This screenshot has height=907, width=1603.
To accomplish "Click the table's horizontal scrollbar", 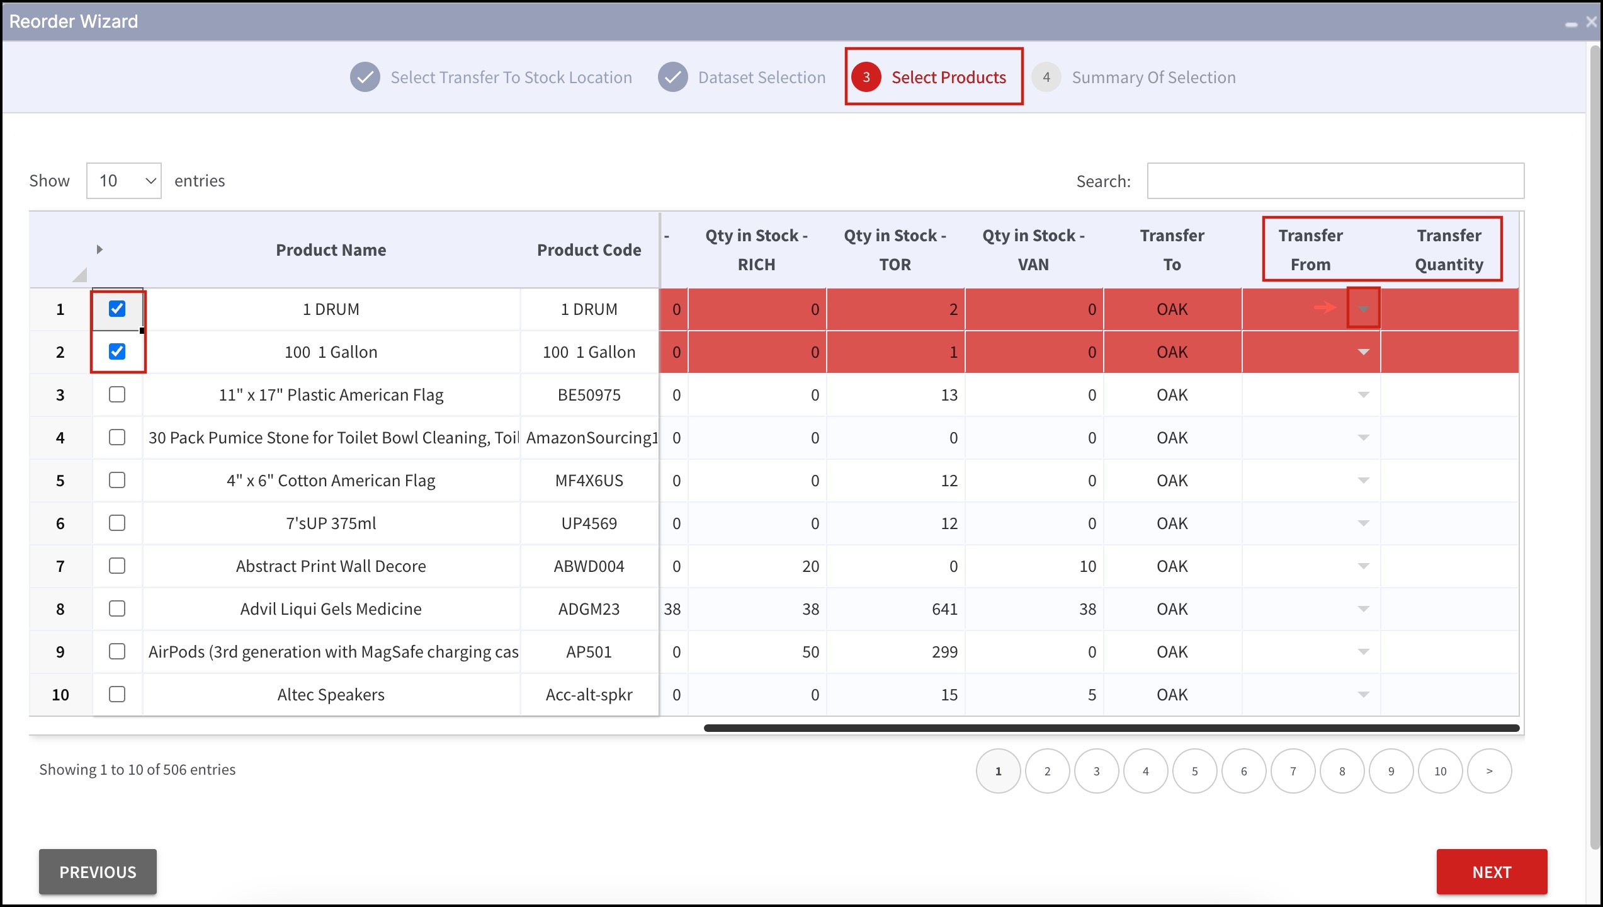I will pos(1111,728).
